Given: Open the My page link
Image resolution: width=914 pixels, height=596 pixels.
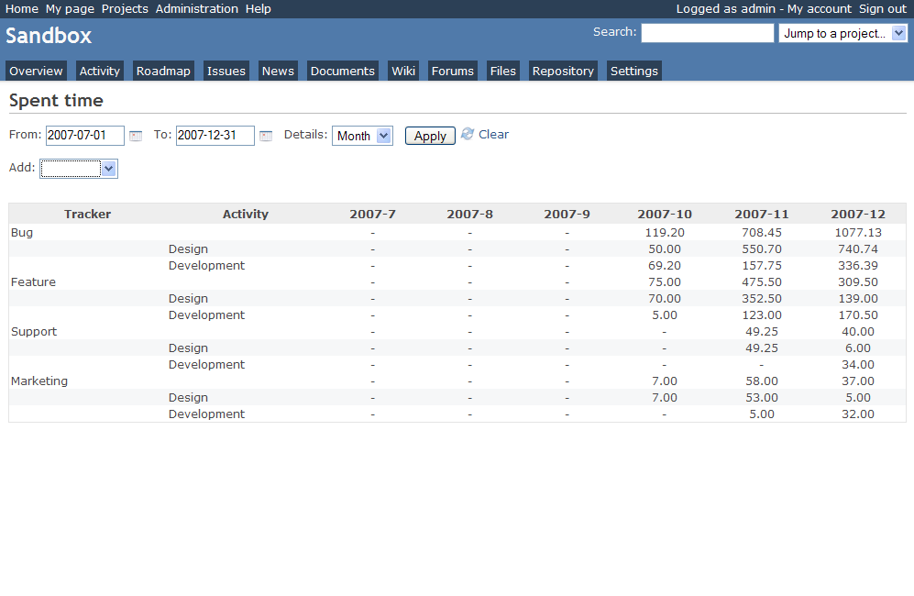Looking at the screenshot, I should [x=70, y=9].
